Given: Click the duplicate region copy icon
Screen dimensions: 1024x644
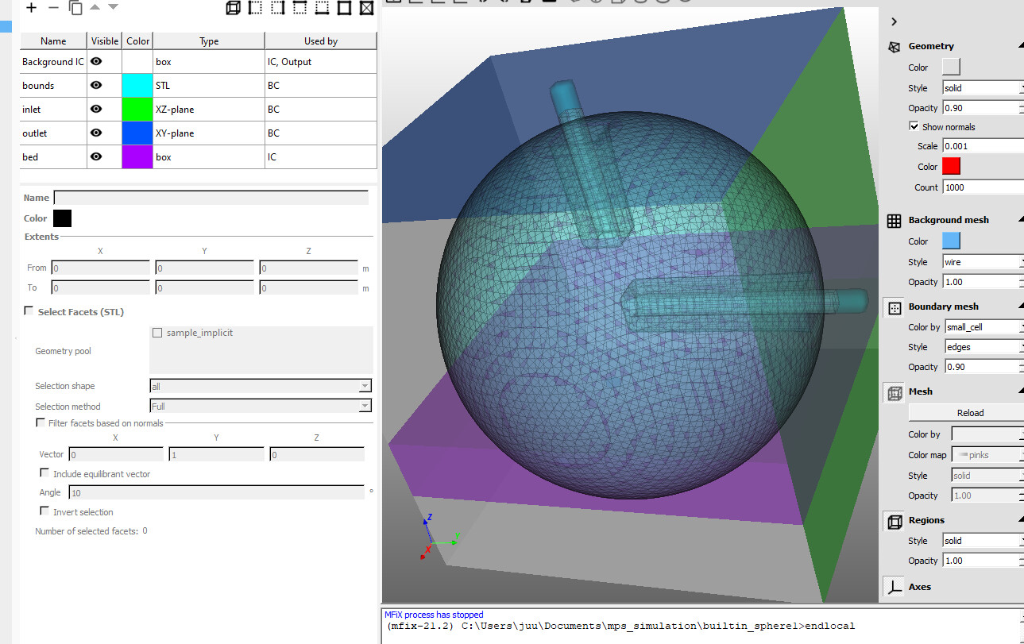Looking at the screenshot, I should 75,8.
